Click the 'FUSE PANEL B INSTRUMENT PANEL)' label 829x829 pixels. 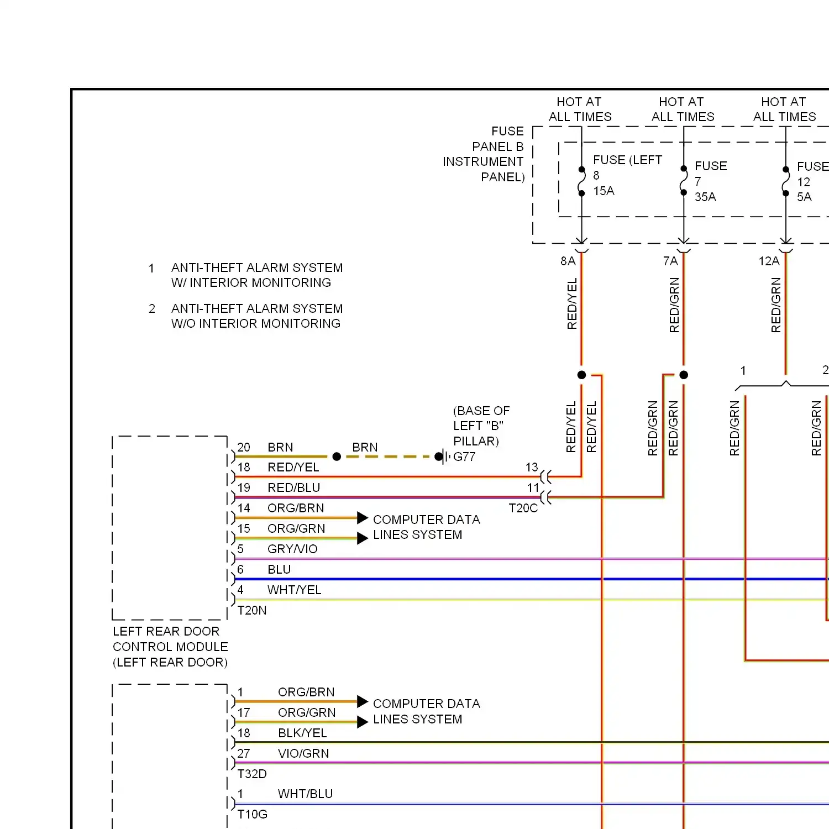click(x=484, y=154)
